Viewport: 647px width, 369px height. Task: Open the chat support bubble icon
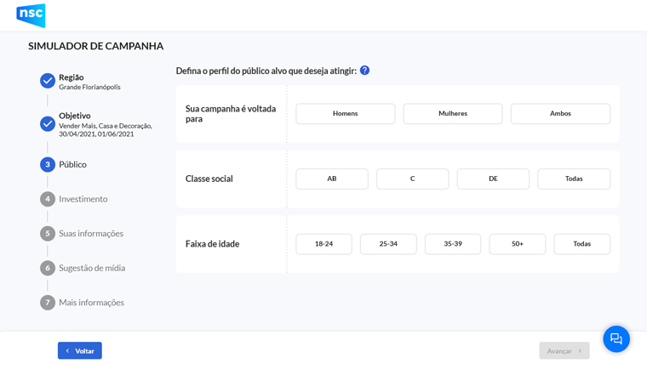tap(616, 338)
